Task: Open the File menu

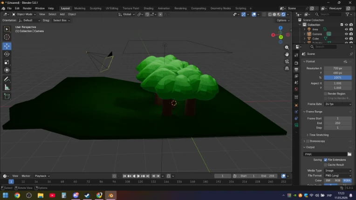Action: click(9, 8)
